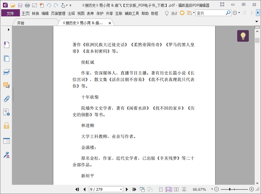Toggle continuous page view mode

point(168,189)
